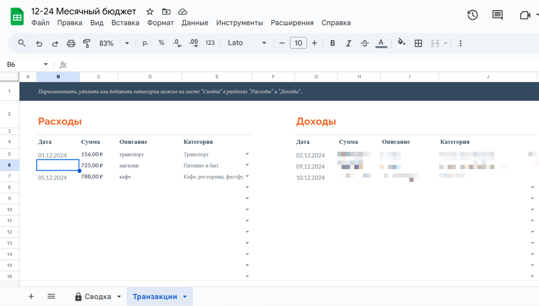The image size is (539, 306).
Task: Activate the paint format tool
Action: [87, 43]
